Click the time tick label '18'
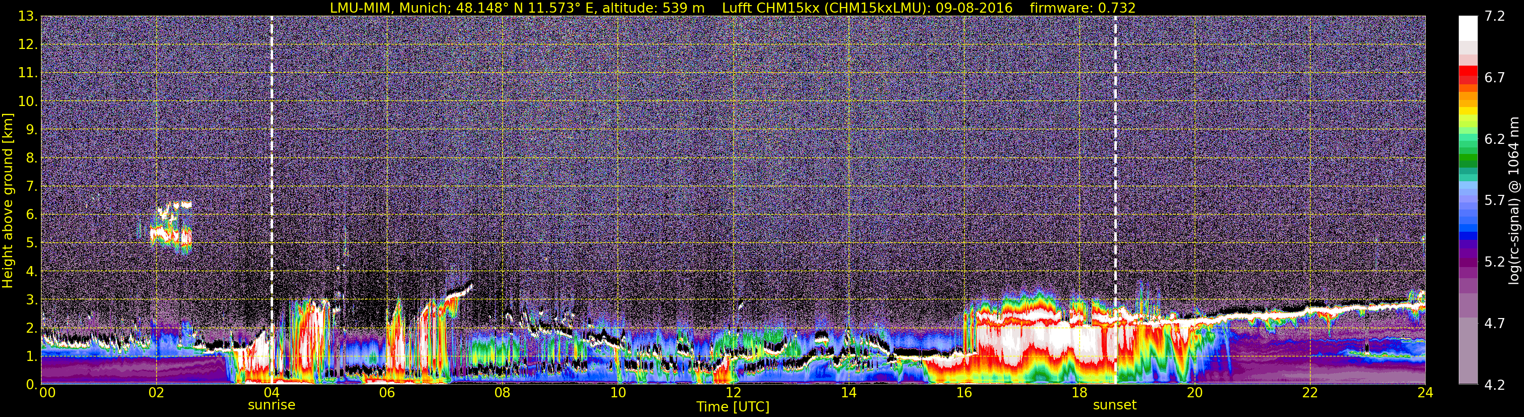The height and width of the screenshot is (417, 1524). point(1079,393)
